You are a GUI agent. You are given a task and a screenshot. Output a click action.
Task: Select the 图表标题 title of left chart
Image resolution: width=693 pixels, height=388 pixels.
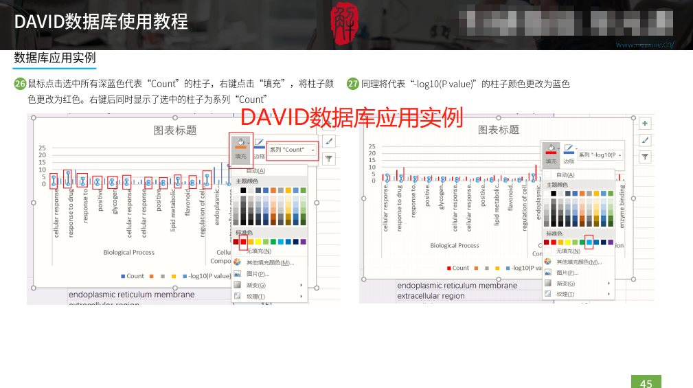click(175, 130)
